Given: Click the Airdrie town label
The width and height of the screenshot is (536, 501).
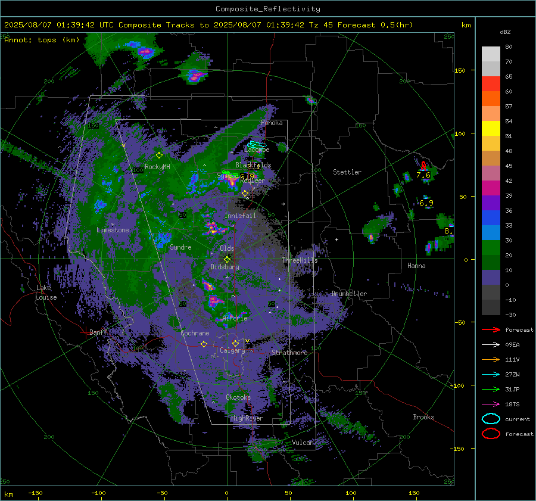Looking at the screenshot, I should [x=235, y=318].
